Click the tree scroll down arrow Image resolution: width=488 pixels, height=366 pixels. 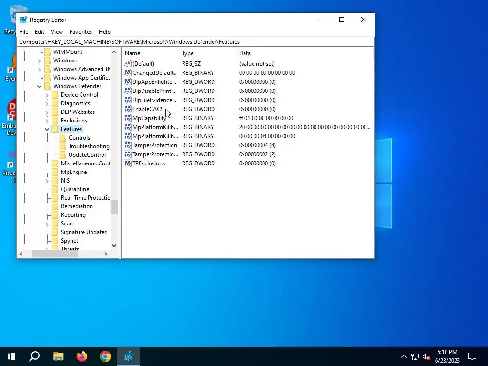114,245
